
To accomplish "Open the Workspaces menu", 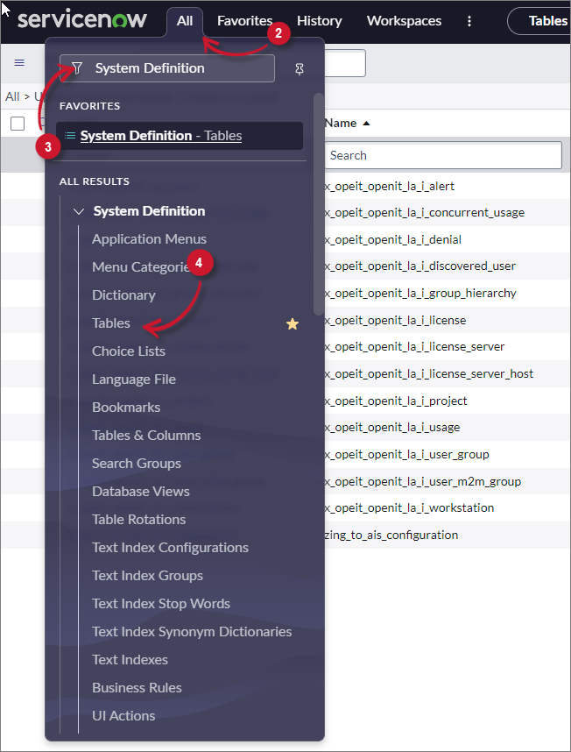I will click(x=405, y=21).
